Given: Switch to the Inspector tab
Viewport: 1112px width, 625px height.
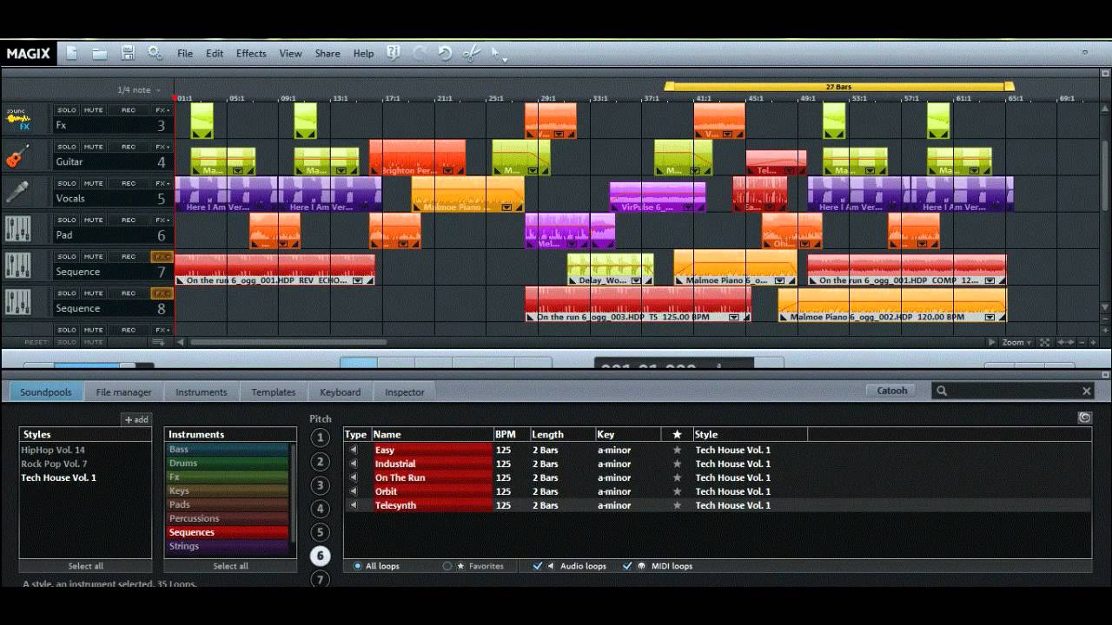Looking at the screenshot, I should pos(405,391).
